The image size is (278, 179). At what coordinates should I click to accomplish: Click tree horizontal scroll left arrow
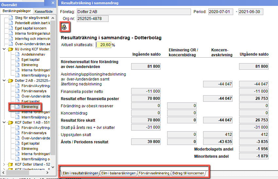[3, 172]
